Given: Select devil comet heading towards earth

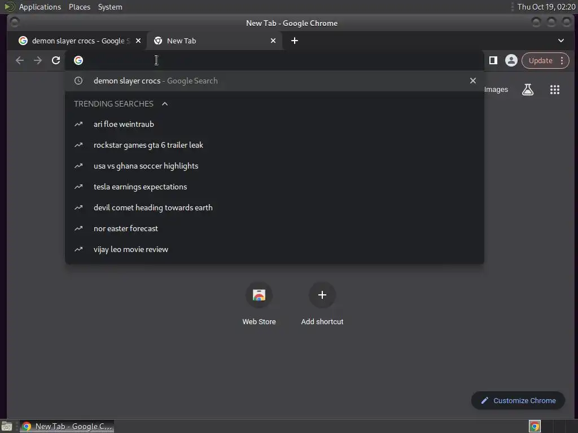Looking at the screenshot, I should point(274,207).
